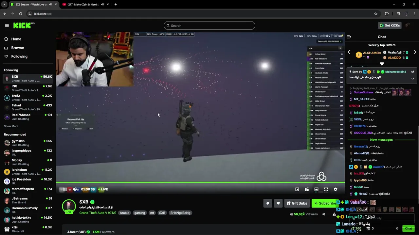Open brof2 channel in Following list
419x235 pixels.
(x=28, y=98)
